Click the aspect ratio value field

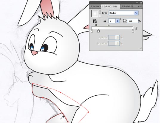(133, 21)
